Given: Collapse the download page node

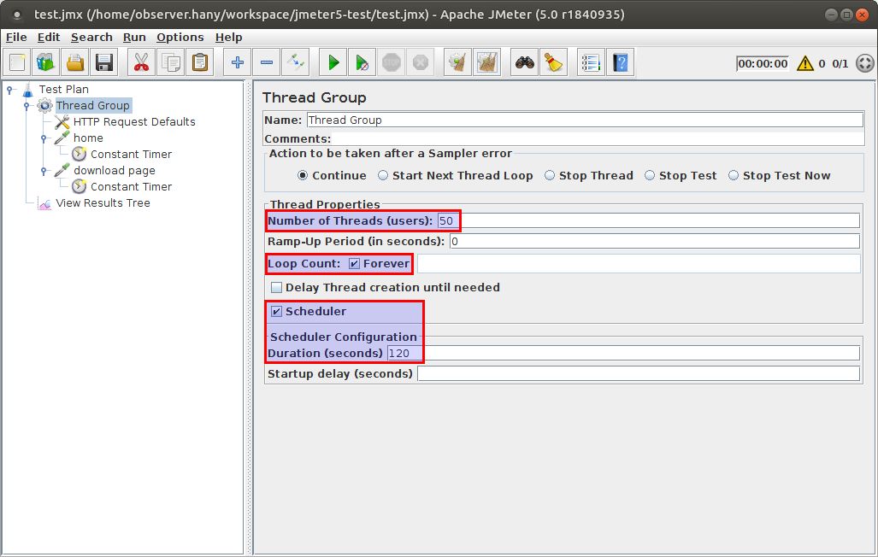Looking at the screenshot, I should coord(44,170).
